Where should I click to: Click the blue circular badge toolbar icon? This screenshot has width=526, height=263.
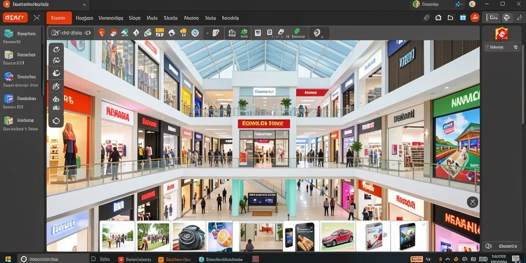[x=195, y=32]
